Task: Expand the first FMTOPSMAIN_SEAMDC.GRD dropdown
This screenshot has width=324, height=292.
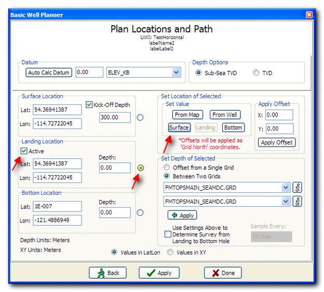Action: (x=285, y=187)
